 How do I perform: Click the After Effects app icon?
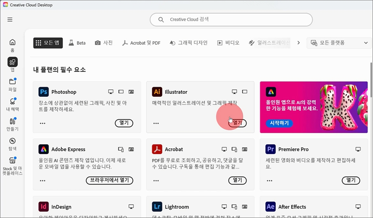[x=270, y=207]
